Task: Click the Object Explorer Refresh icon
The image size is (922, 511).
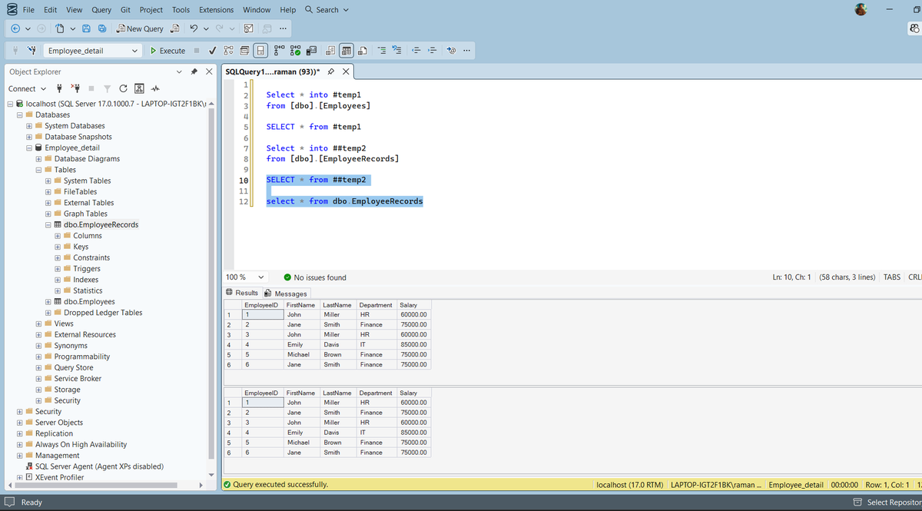Action: [x=124, y=88]
